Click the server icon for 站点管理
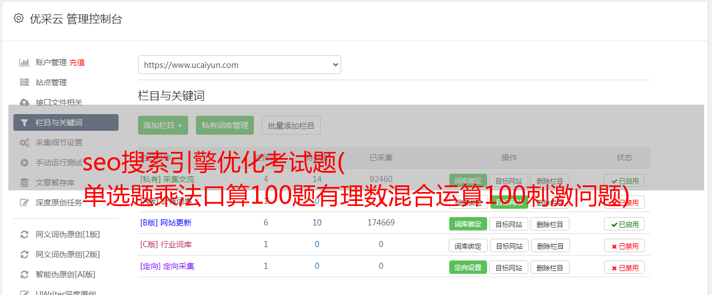Viewport: 712px width, 295px height. click(x=24, y=82)
